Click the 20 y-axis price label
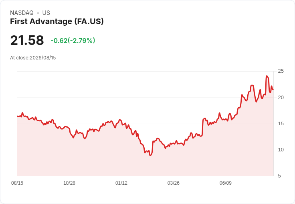This screenshot has width=295, height=204. pyautogui.click(x=281, y=98)
